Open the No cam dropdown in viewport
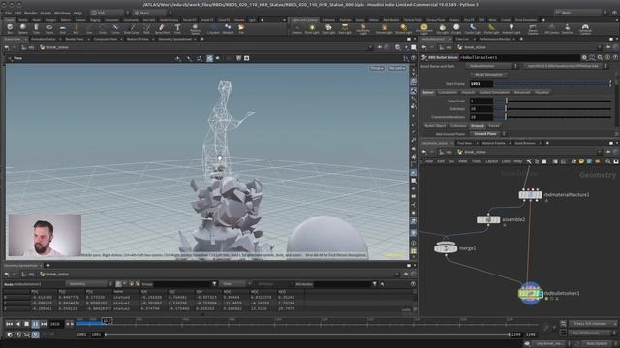This screenshot has width=620, height=348. point(397,69)
